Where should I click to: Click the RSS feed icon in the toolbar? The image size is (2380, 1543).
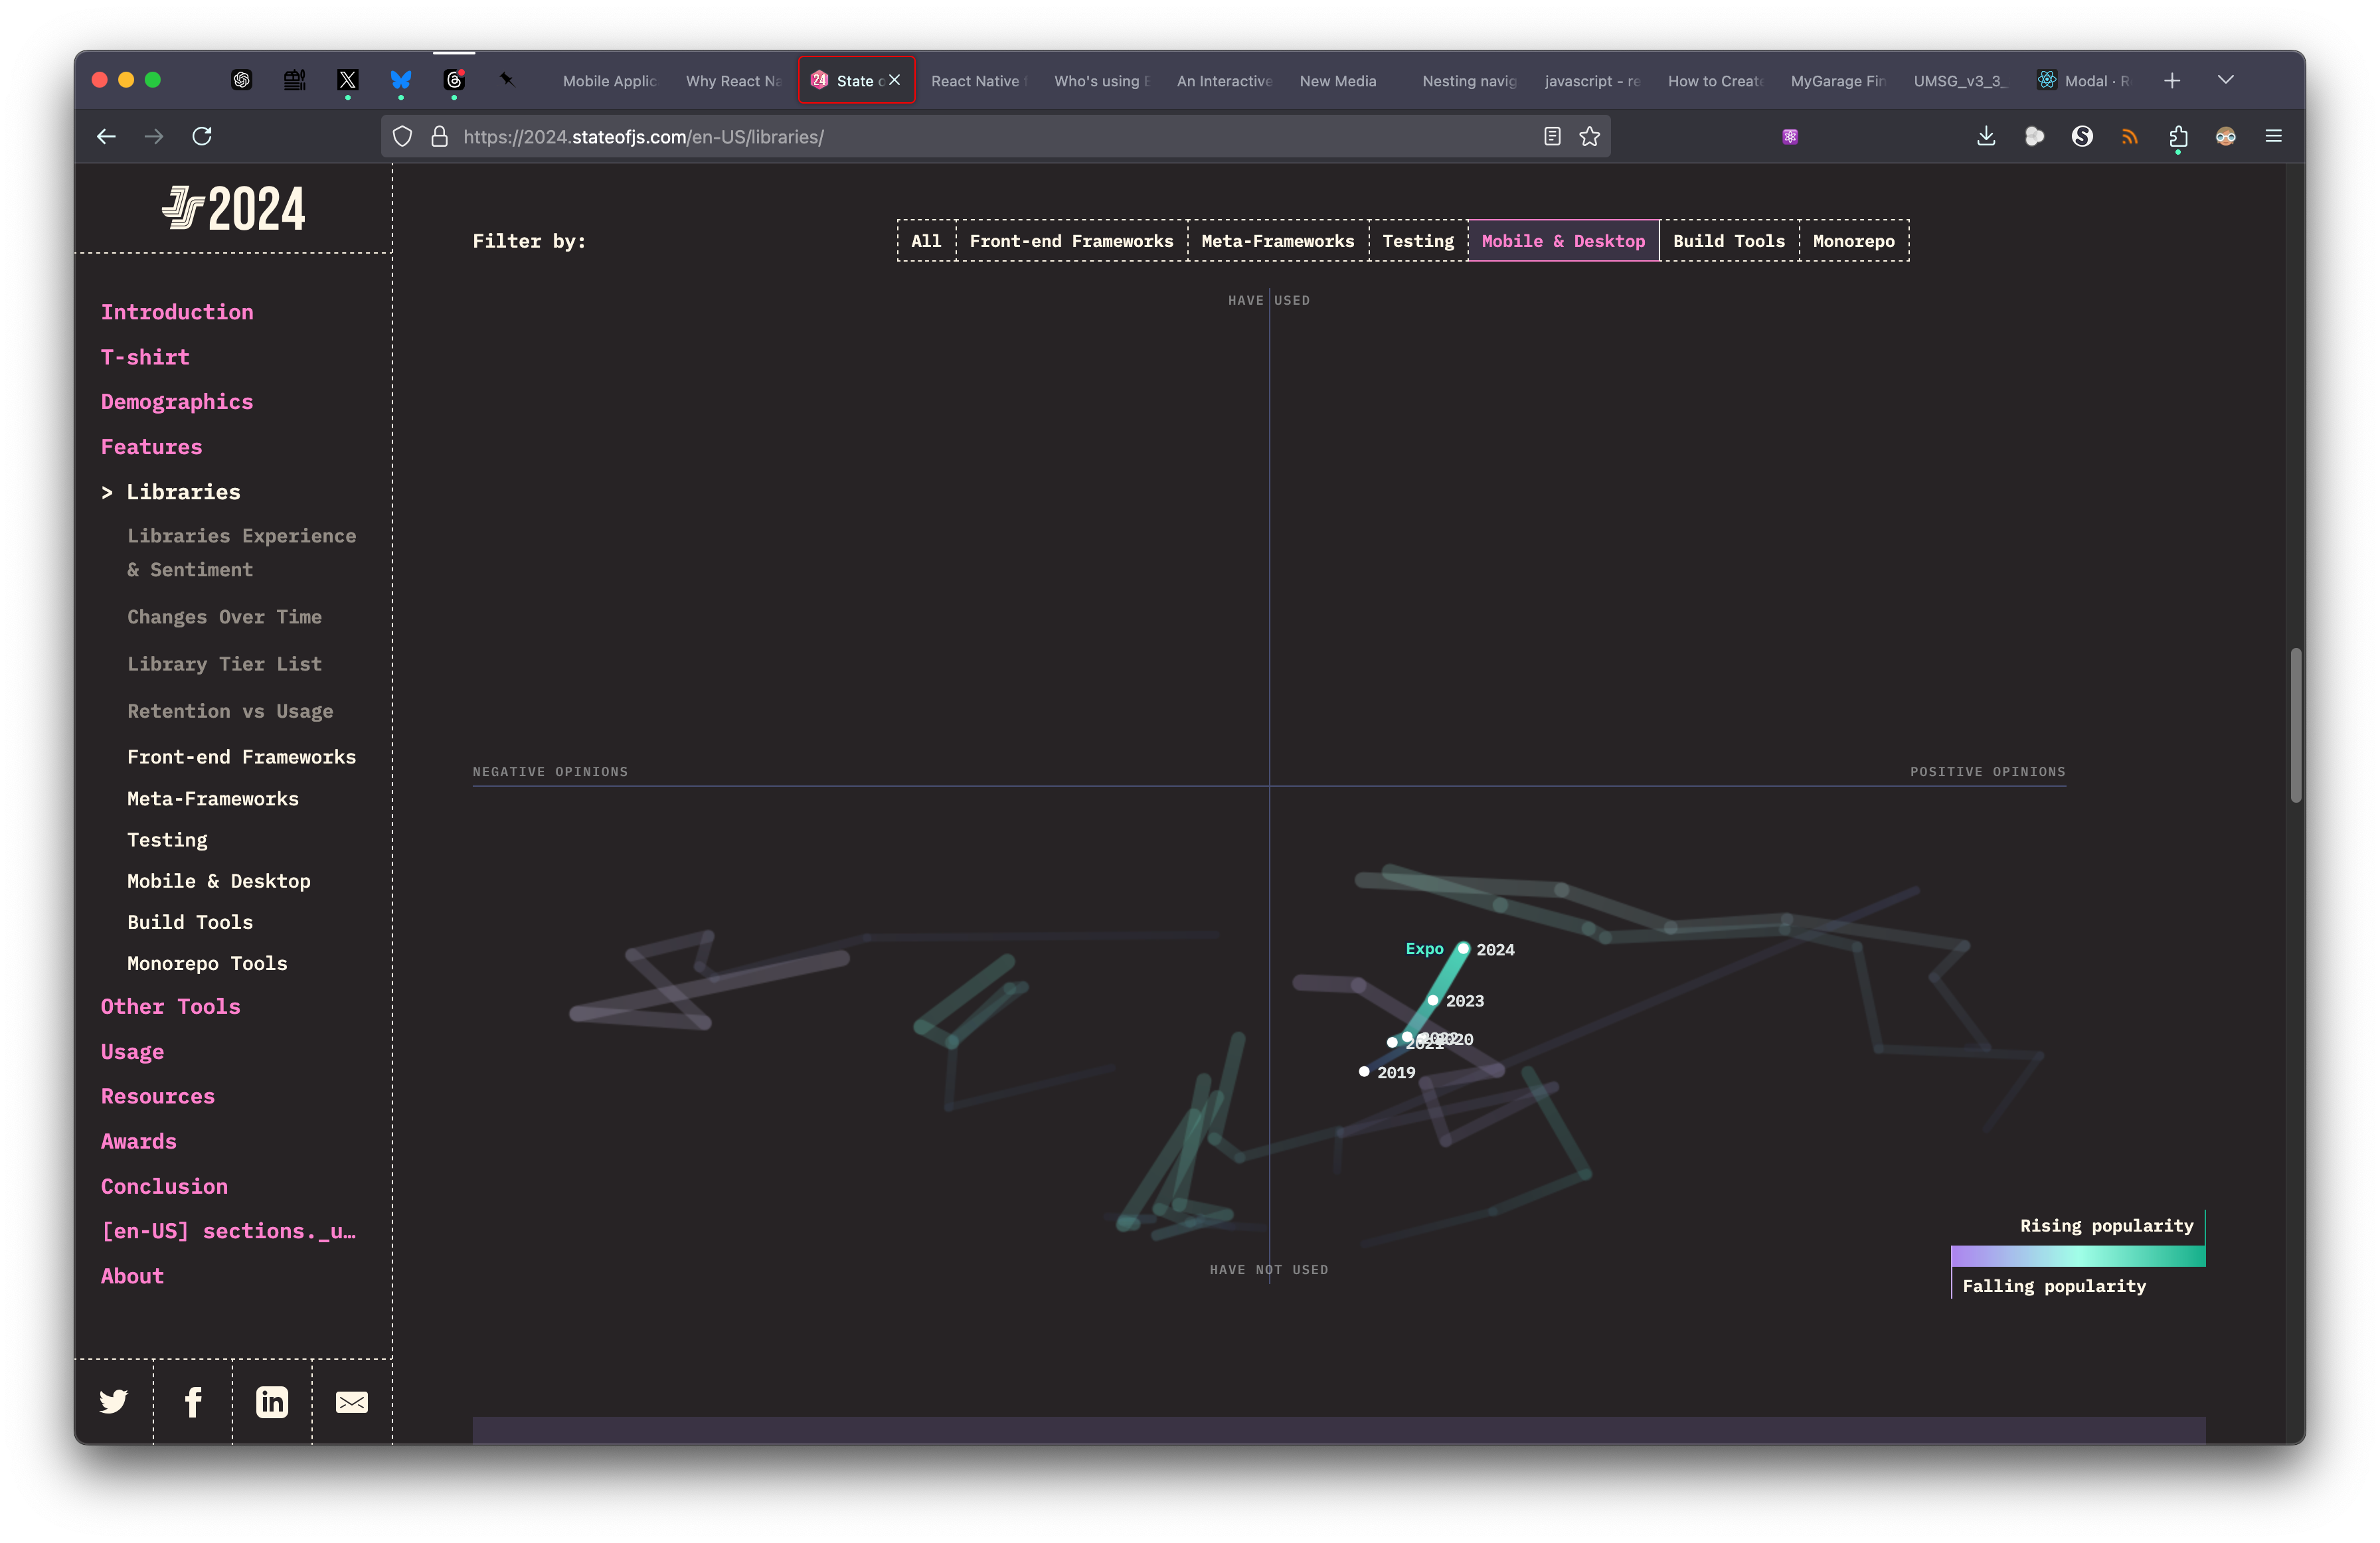[2132, 137]
